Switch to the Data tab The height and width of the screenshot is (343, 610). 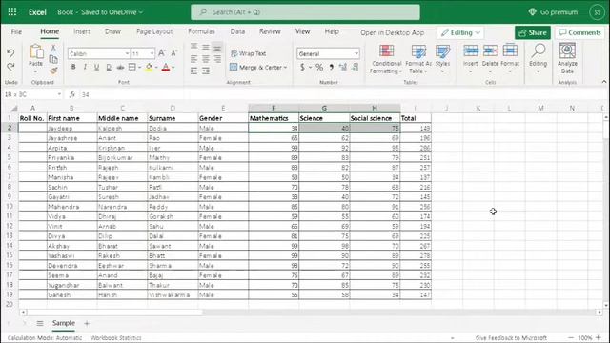[x=237, y=31]
